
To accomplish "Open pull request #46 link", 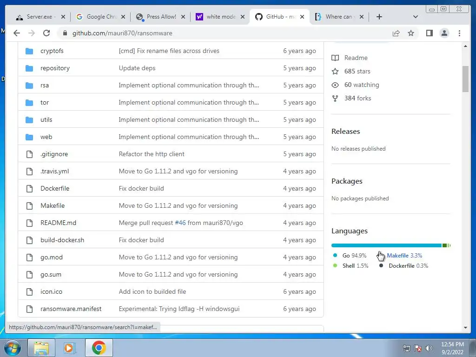I will pyautogui.click(x=180, y=223).
